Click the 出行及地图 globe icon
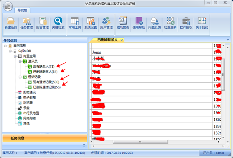 point(20,113)
